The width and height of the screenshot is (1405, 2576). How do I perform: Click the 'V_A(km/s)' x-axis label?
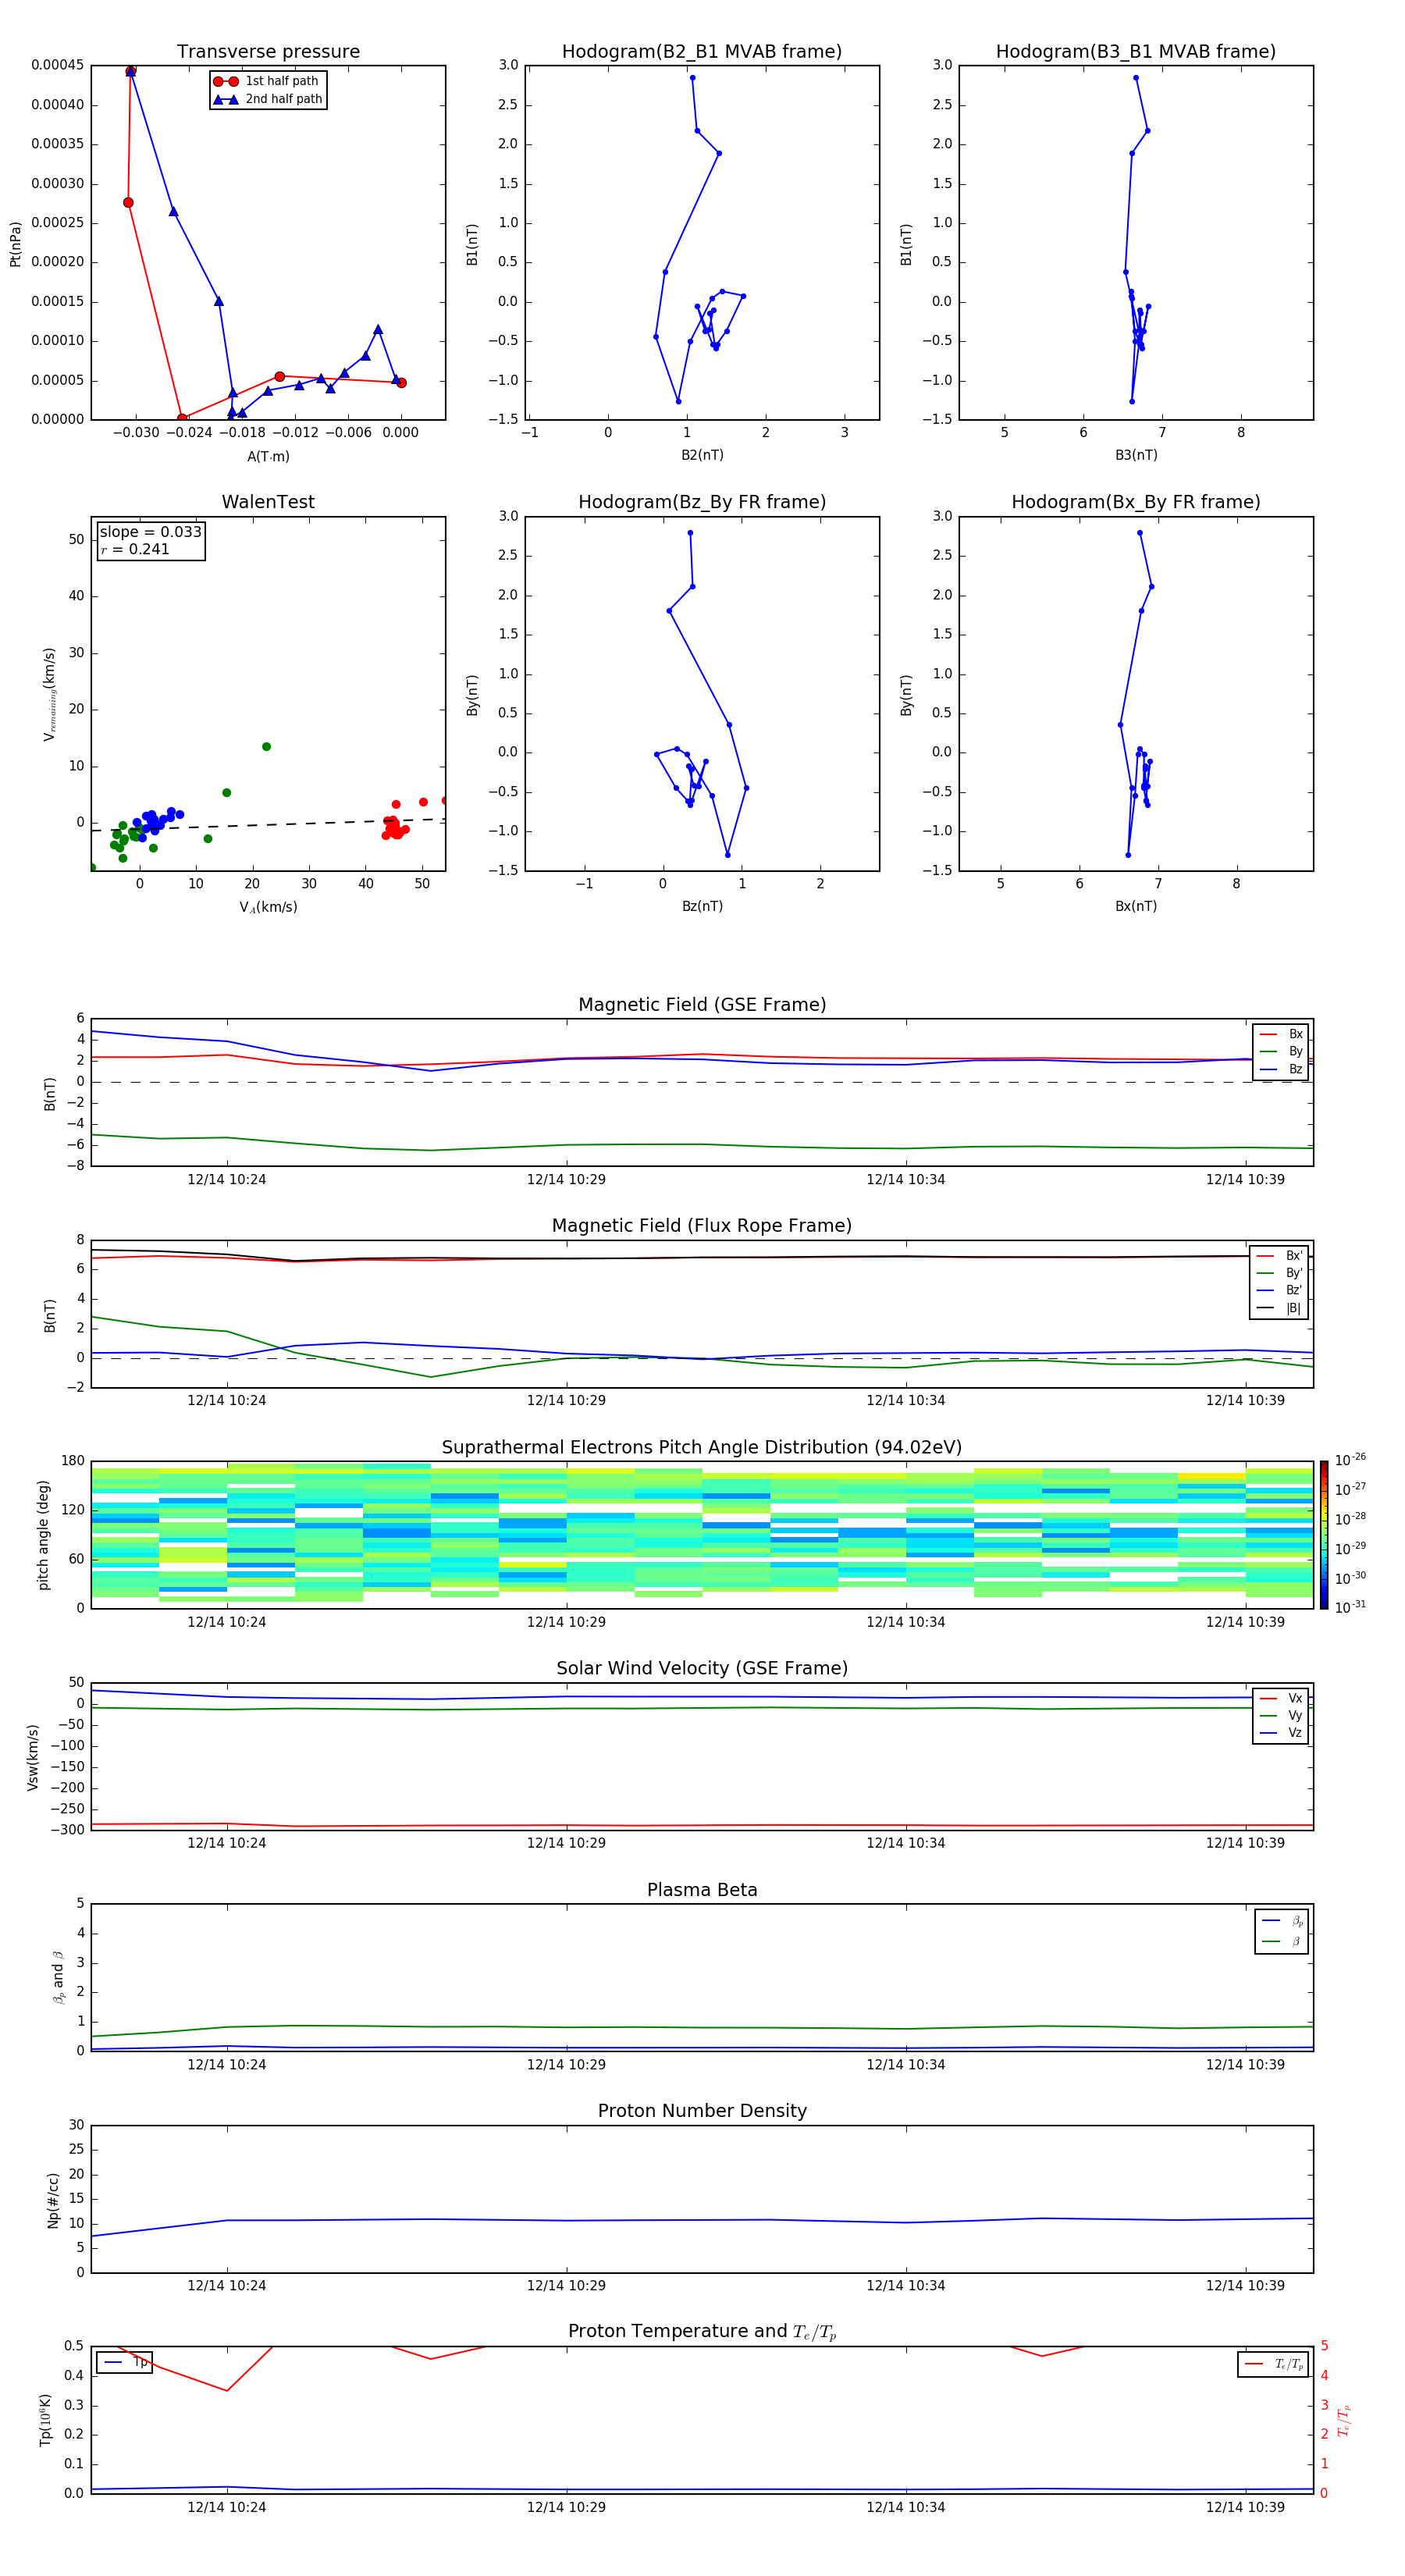coord(268,907)
